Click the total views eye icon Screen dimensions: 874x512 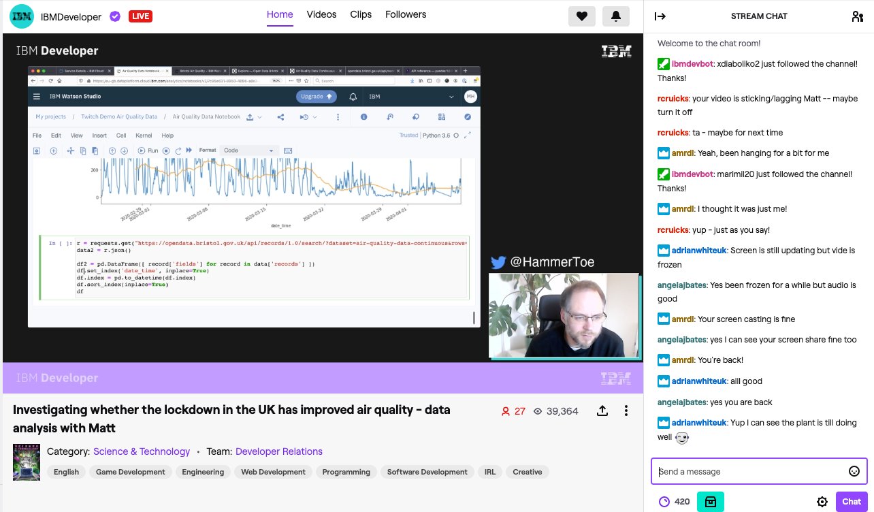(x=538, y=411)
